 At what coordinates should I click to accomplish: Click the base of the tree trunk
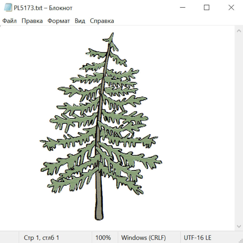click(99, 217)
